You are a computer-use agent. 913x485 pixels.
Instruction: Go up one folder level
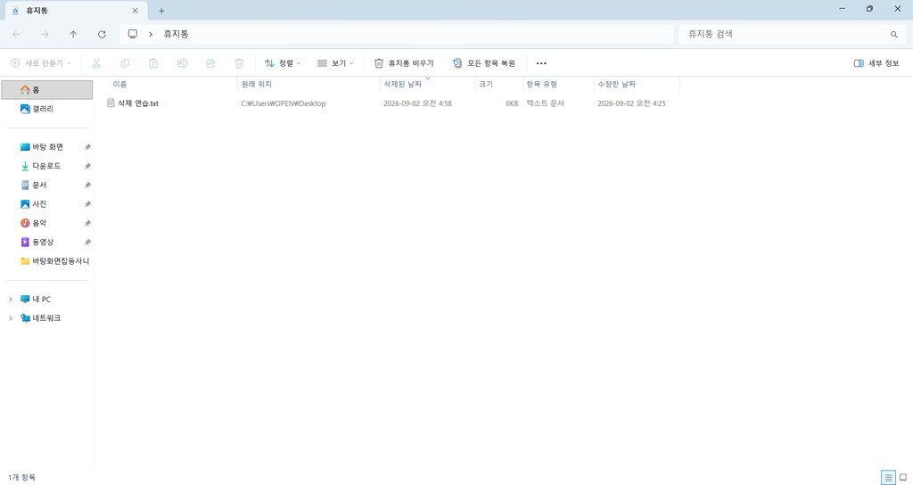[73, 35]
